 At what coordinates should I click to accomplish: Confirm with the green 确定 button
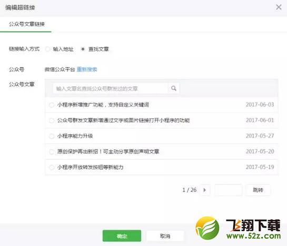click(x=122, y=236)
